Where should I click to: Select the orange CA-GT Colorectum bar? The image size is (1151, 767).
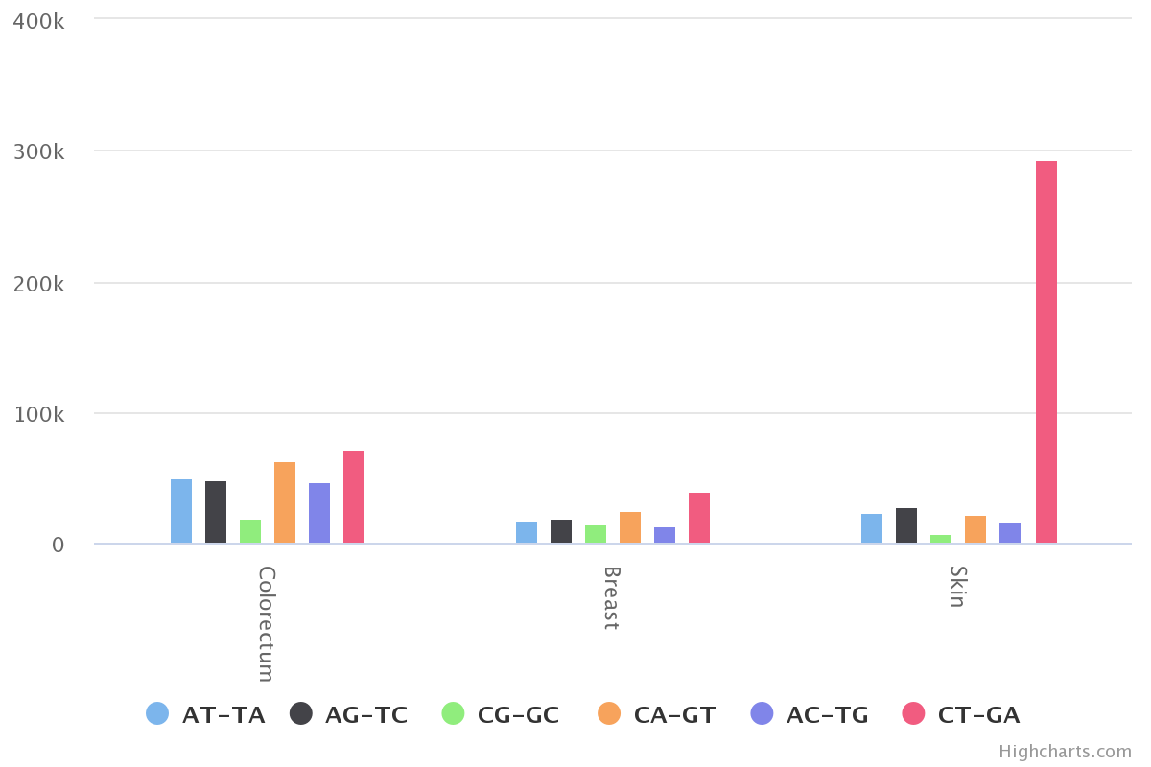click(x=285, y=502)
